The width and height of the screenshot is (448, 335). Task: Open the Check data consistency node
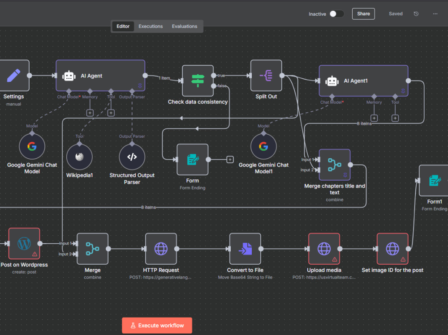[x=198, y=81]
